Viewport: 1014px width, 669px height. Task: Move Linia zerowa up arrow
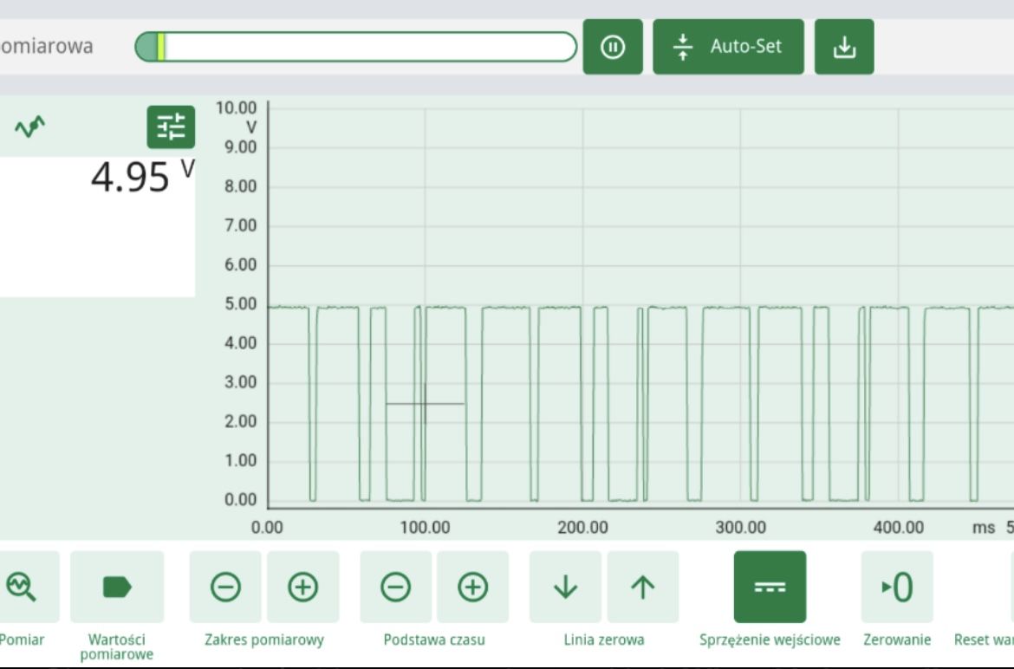coord(643,587)
